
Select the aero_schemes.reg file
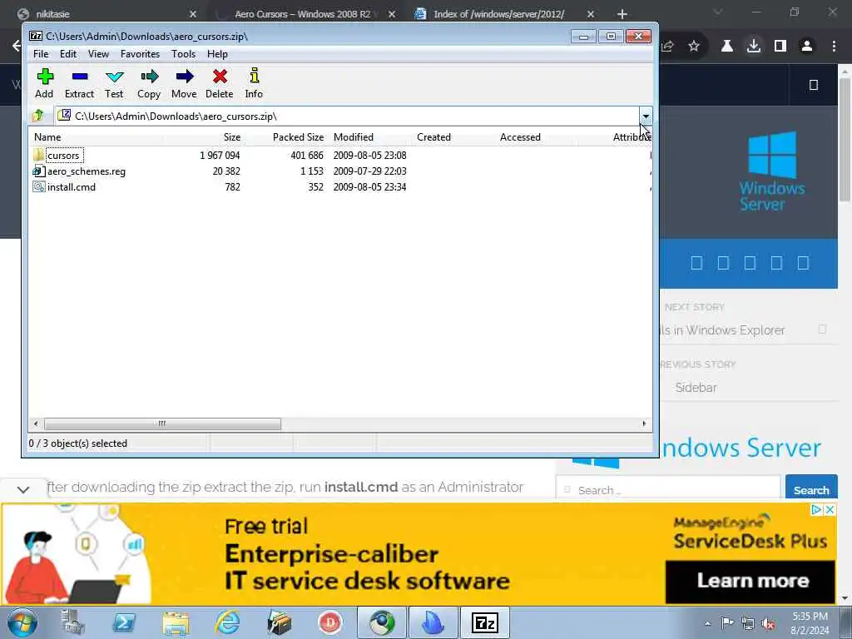point(80,171)
